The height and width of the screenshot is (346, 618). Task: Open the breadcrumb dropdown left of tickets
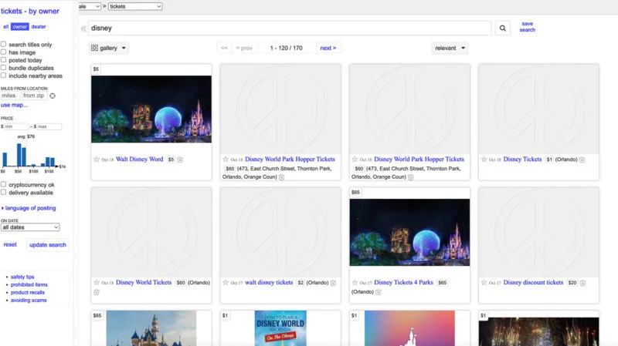click(90, 6)
